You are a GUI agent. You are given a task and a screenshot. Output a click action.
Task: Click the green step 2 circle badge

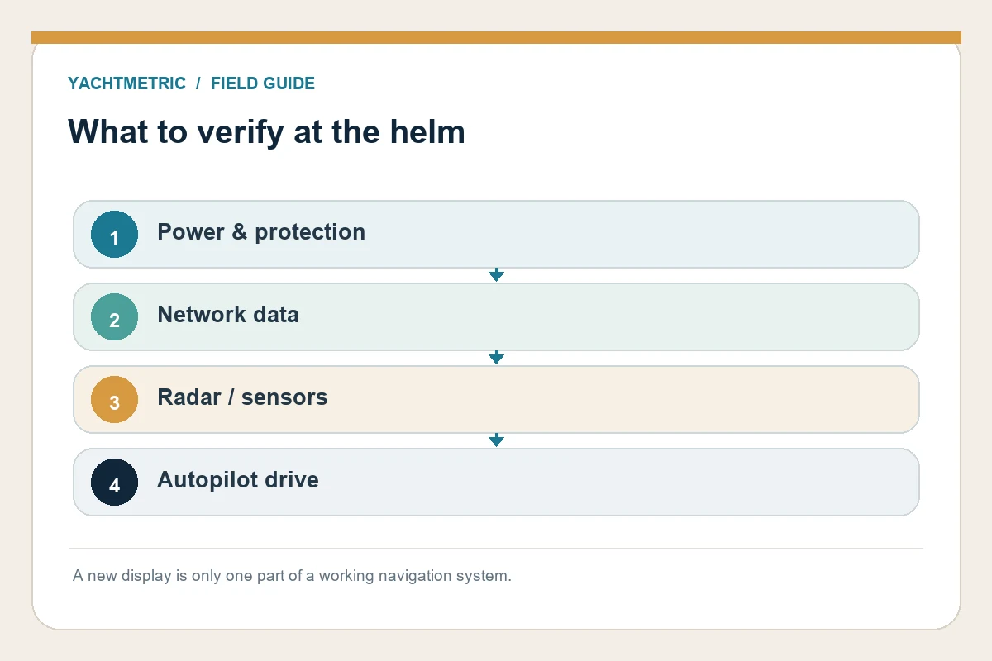tap(114, 317)
